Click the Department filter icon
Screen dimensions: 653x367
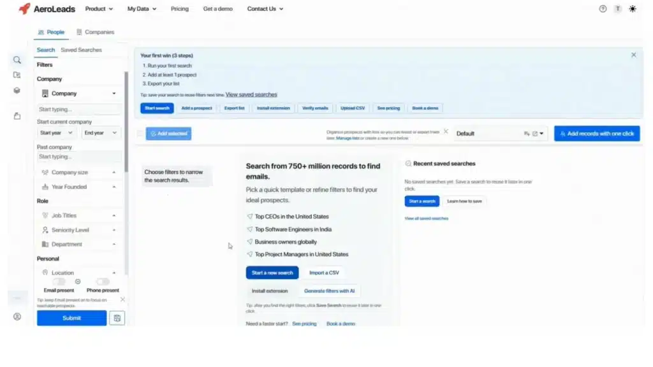[45, 244]
